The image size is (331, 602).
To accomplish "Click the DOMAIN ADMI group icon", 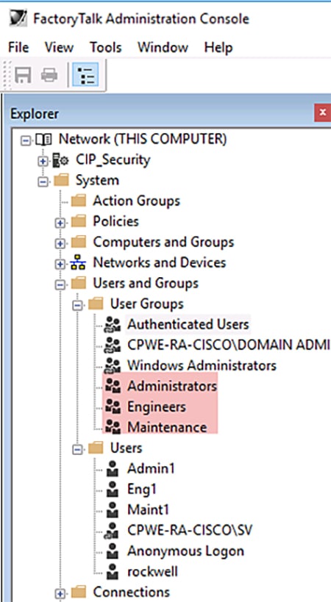I will pos(113,345).
